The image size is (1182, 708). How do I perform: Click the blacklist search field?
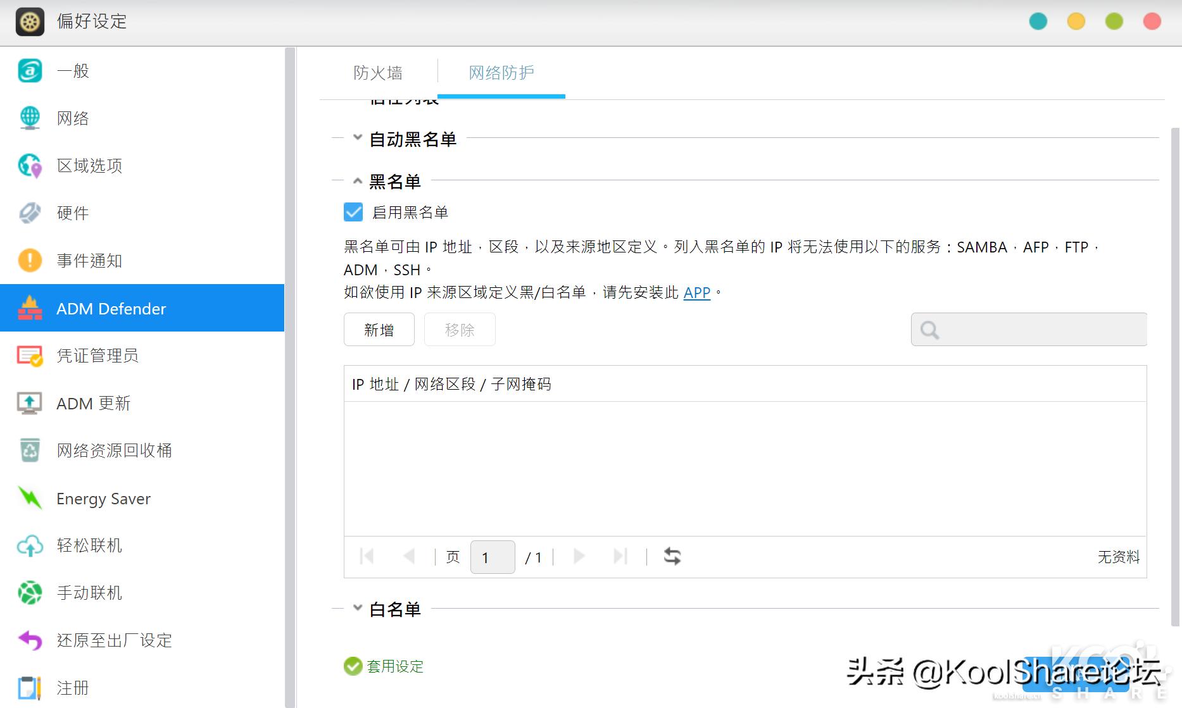1028,329
